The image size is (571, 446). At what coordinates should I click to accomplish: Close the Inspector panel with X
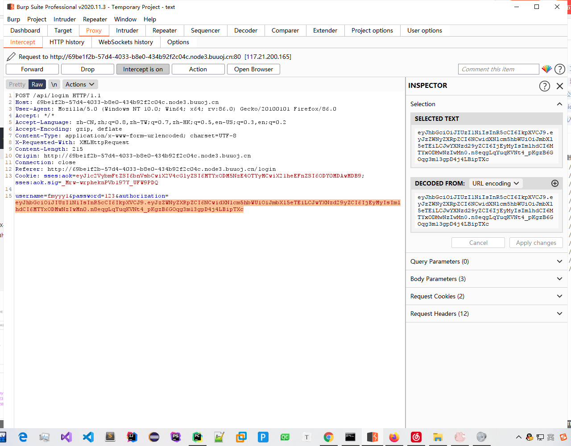tap(560, 86)
